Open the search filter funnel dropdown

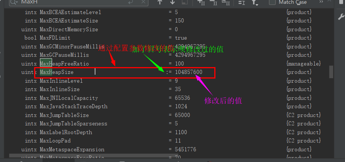pos(255,2)
